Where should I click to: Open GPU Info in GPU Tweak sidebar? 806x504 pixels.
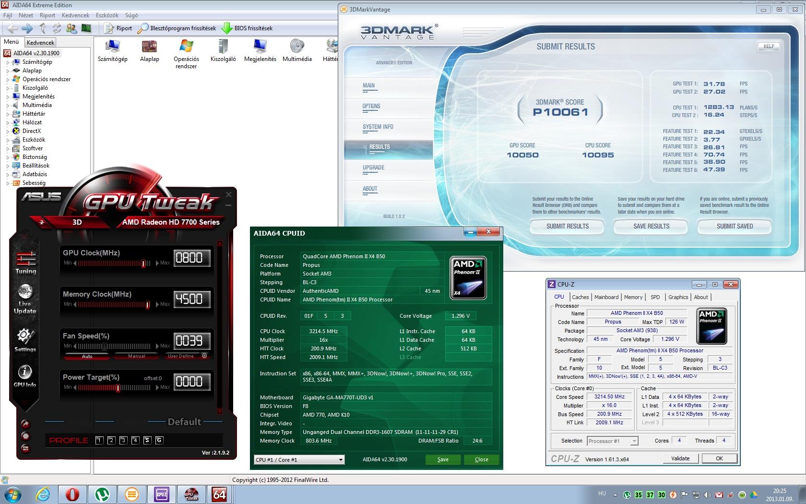coord(25,376)
